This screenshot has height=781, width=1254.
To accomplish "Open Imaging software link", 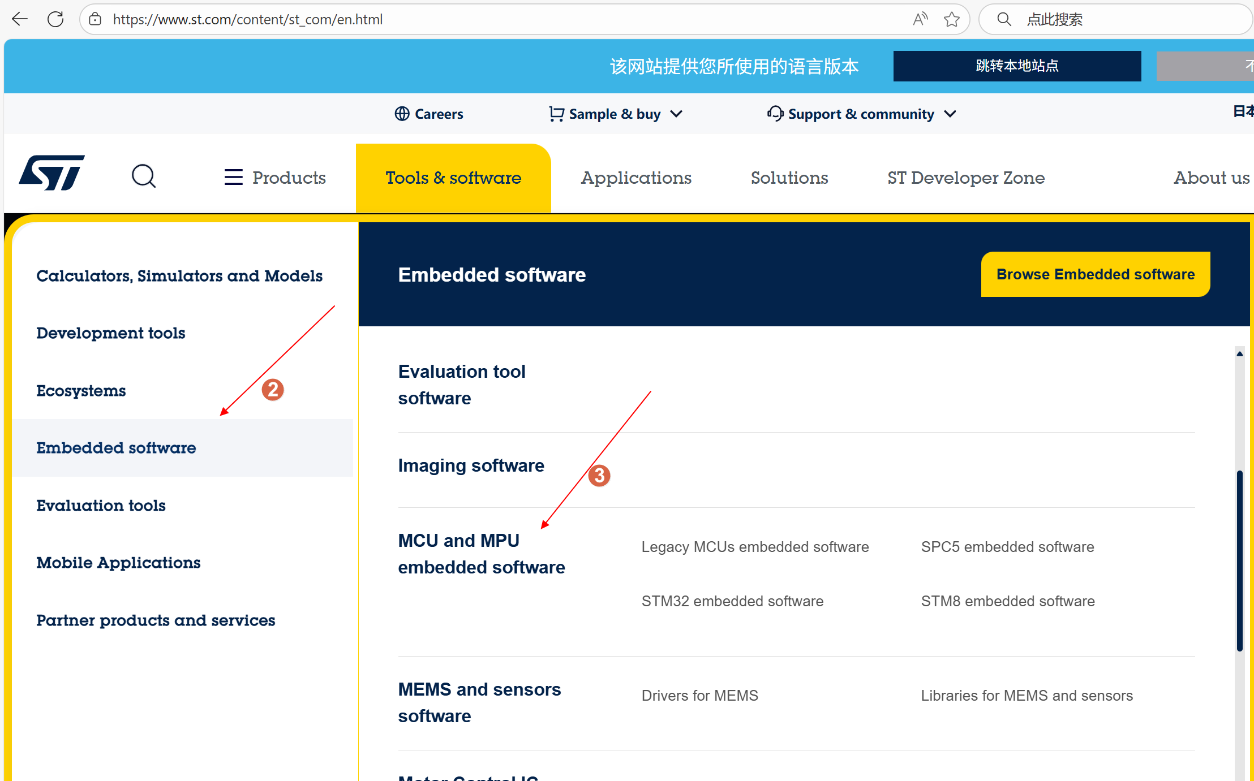I will 471,465.
